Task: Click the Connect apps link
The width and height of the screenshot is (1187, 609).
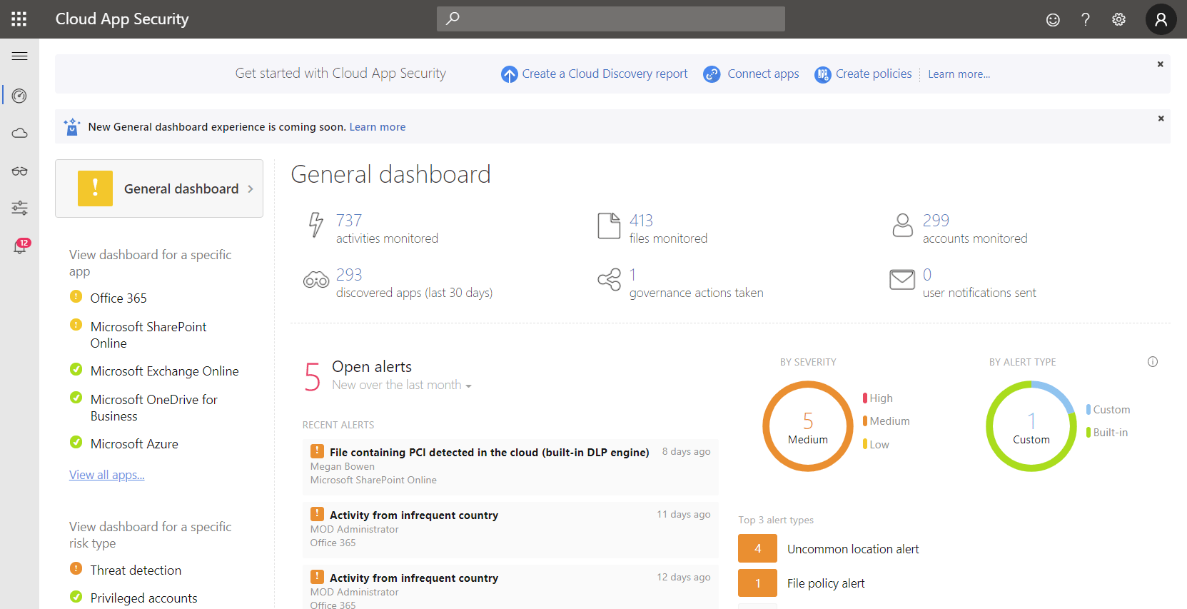Action: [x=763, y=74]
